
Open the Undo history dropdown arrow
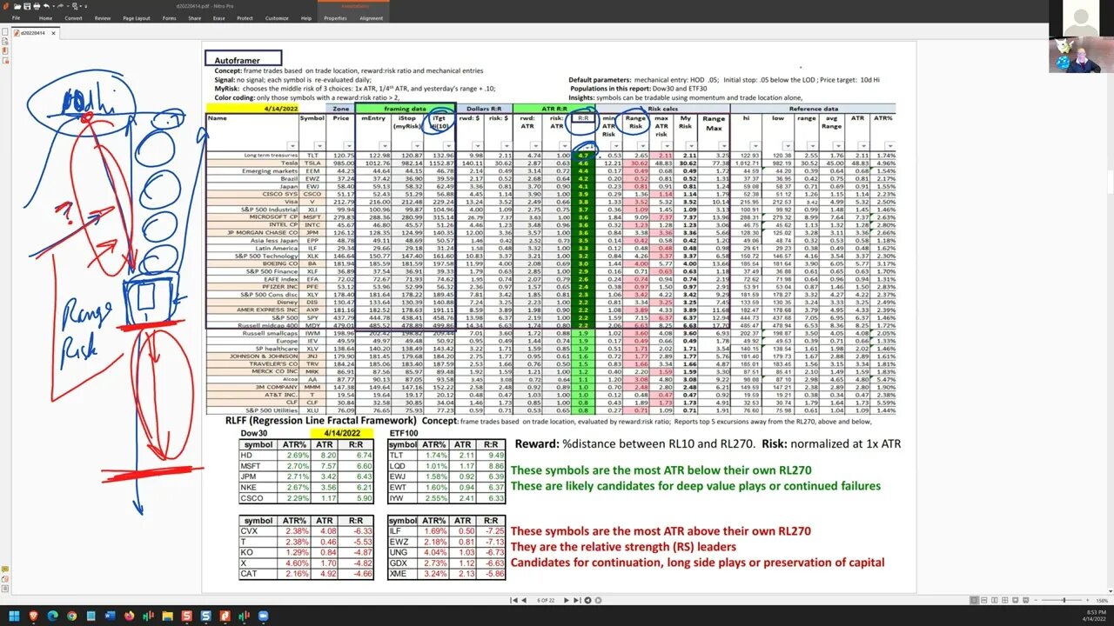[54, 6]
